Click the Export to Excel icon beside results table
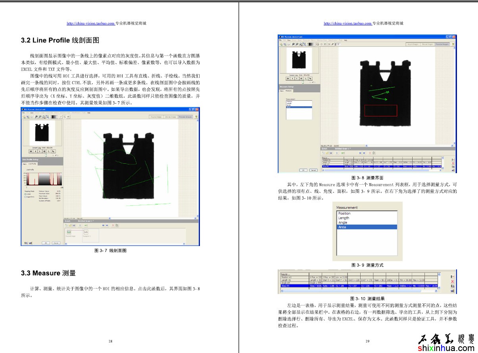This screenshot has width=478, height=353. pyautogui.click(x=453, y=286)
